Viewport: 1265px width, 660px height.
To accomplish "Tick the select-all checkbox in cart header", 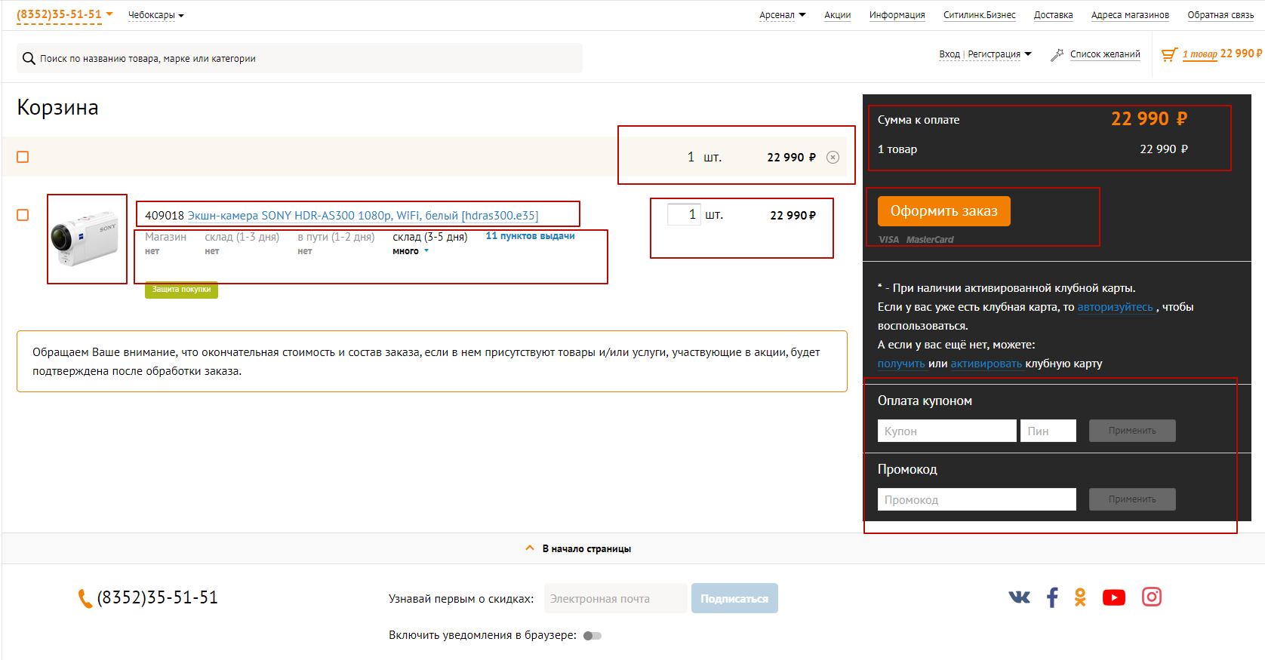I will click(x=23, y=157).
